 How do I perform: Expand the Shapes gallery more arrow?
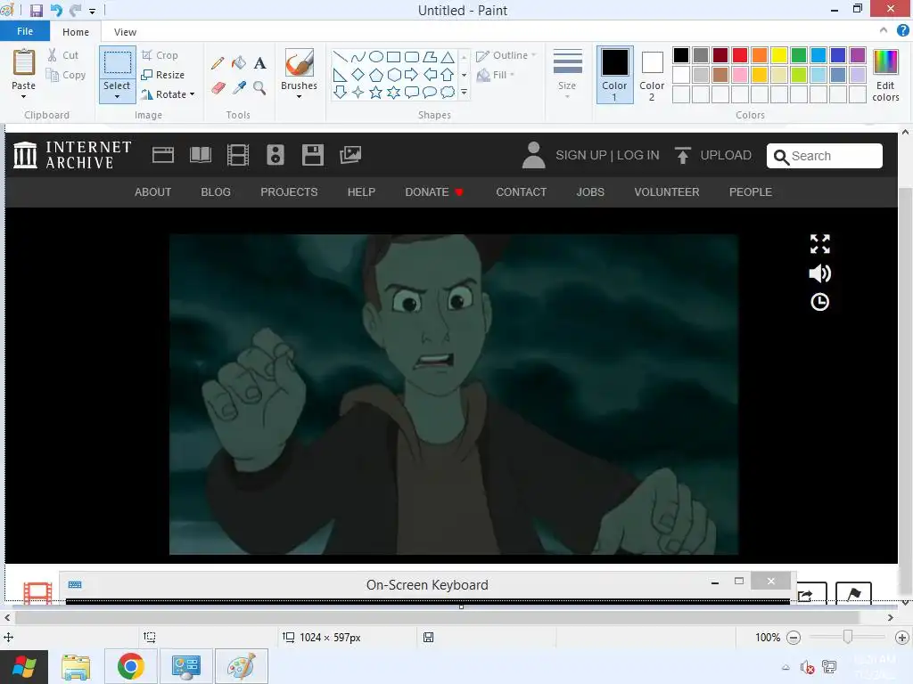coord(464,92)
